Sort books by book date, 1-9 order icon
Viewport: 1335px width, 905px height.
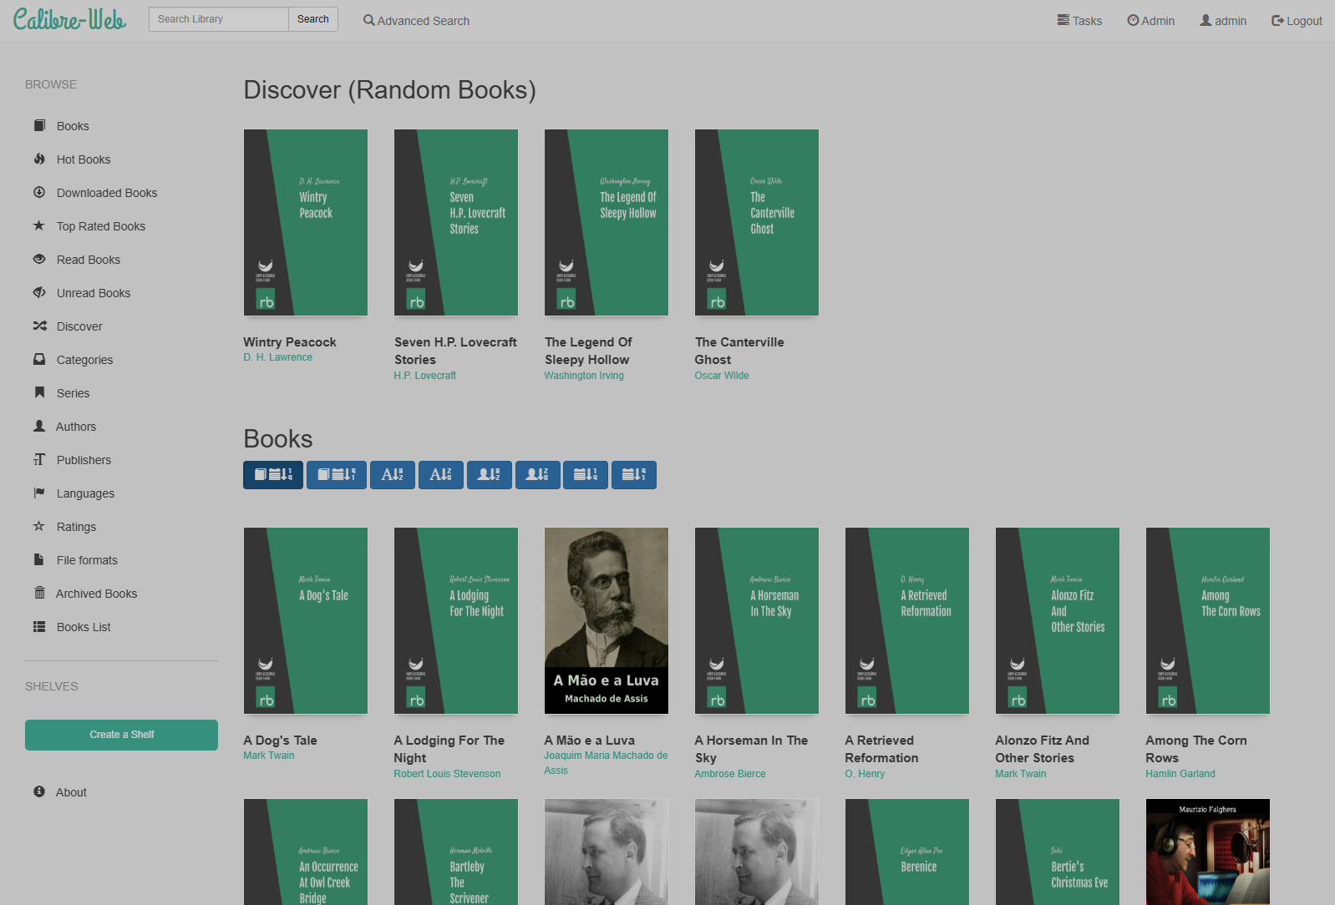click(x=273, y=475)
